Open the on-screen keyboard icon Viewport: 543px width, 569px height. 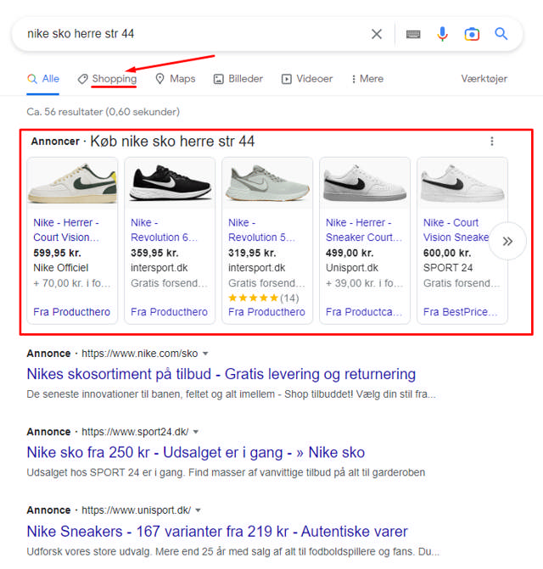[x=413, y=34]
